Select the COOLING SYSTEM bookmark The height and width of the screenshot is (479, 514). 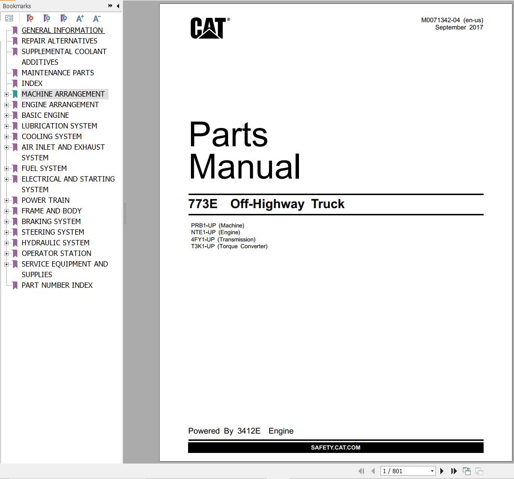tap(52, 137)
